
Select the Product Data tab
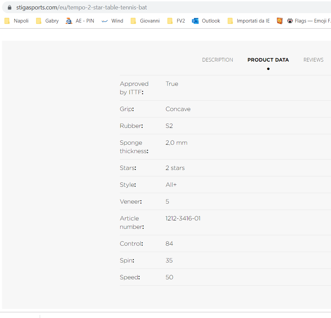pos(268,60)
